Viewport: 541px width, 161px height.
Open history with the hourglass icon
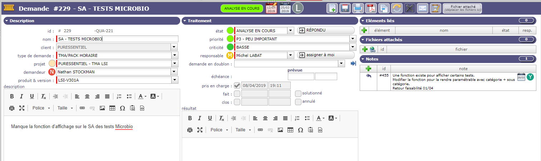point(435,8)
